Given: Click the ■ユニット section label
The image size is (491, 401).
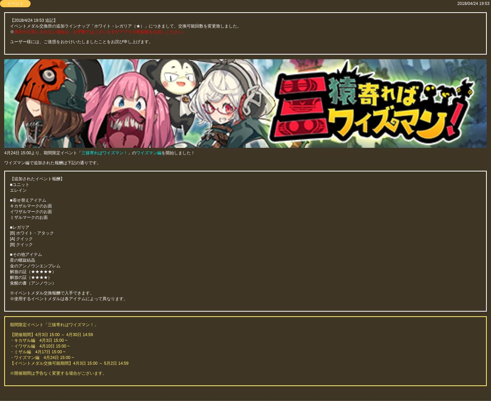Looking at the screenshot, I should click(20, 185).
